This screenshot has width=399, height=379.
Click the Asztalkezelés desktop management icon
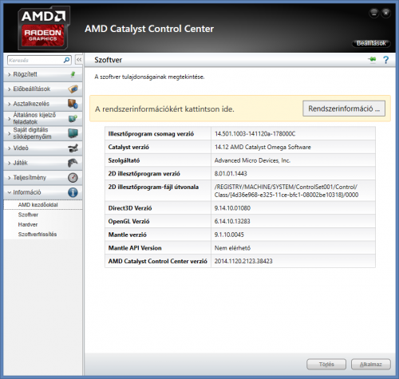[x=73, y=104]
